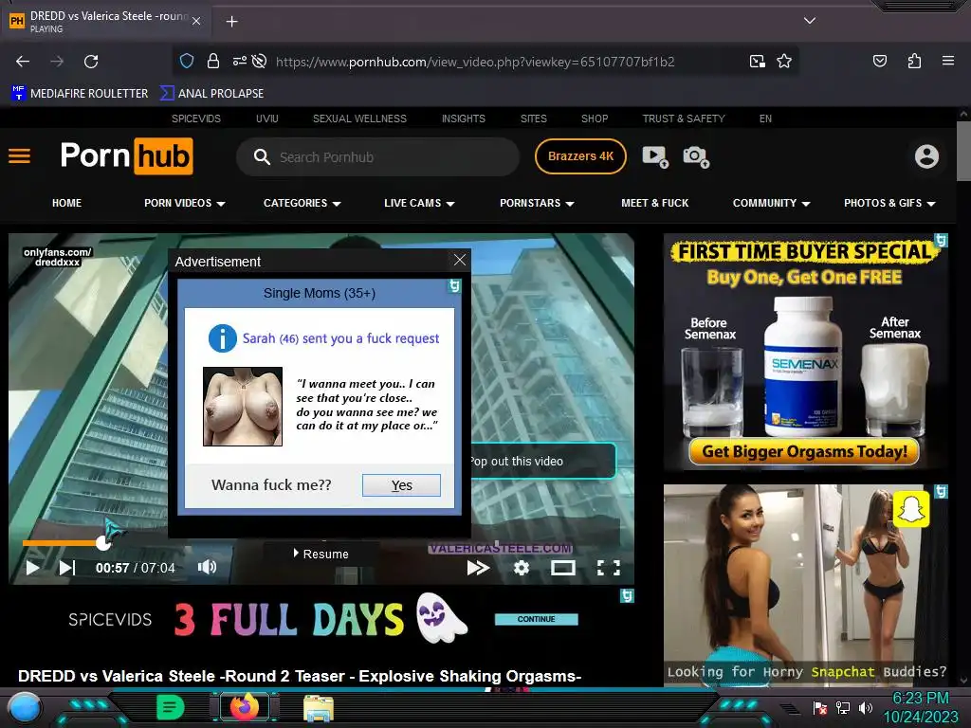Viewport: 971px width, 728px height.
Task: Open the INSIGHTS top link
Action: [x=463, y=118]
